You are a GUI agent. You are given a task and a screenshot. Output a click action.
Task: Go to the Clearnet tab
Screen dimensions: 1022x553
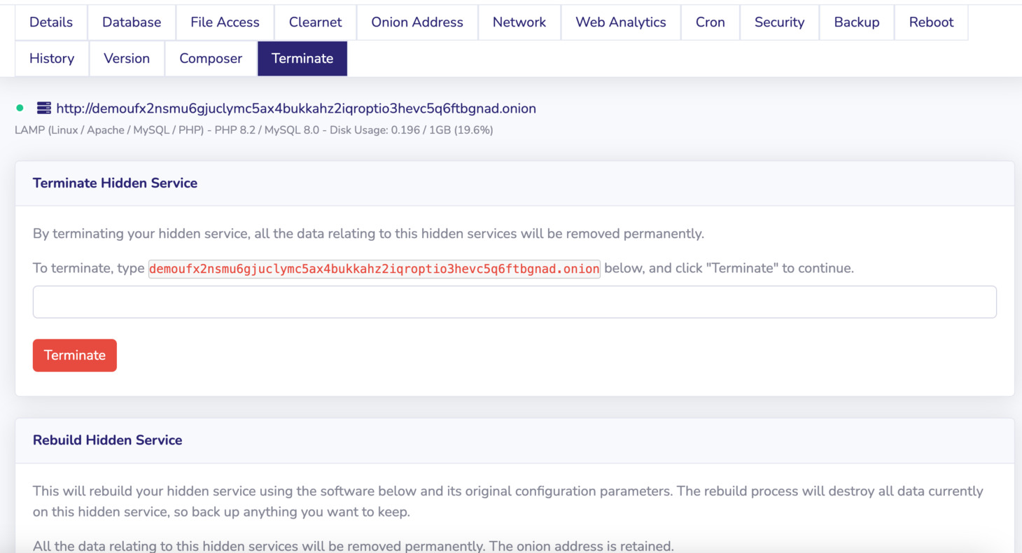click(316, 22)
